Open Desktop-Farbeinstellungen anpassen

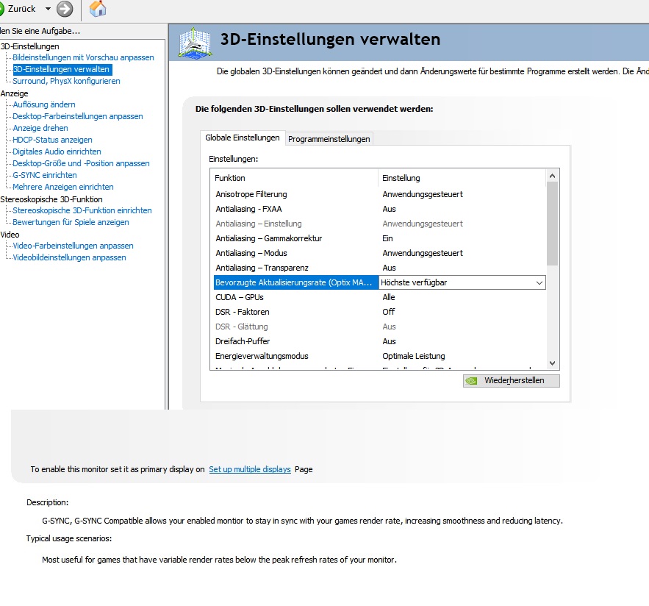pyautogui.click(x=78, y=116)
